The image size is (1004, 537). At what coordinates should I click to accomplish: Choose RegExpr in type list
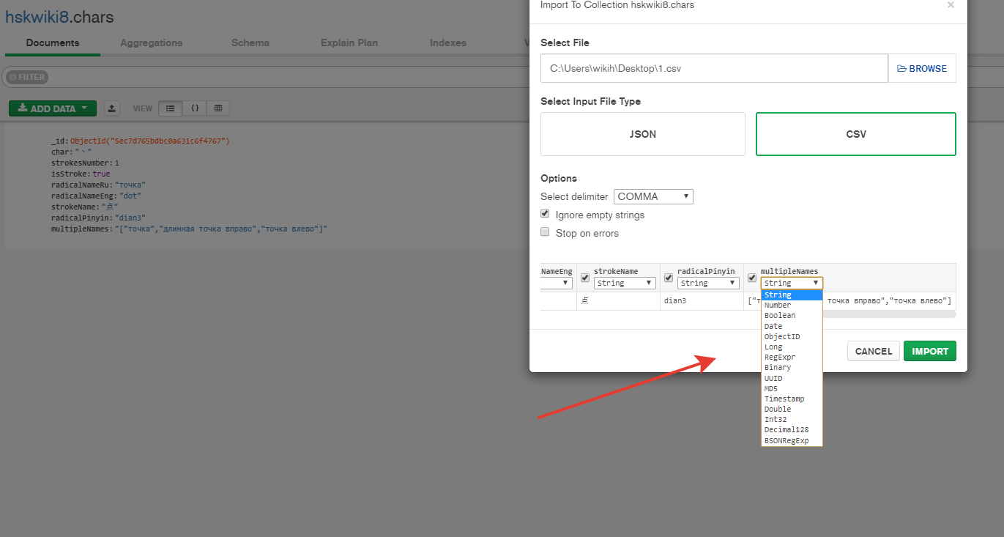[792, 357]
